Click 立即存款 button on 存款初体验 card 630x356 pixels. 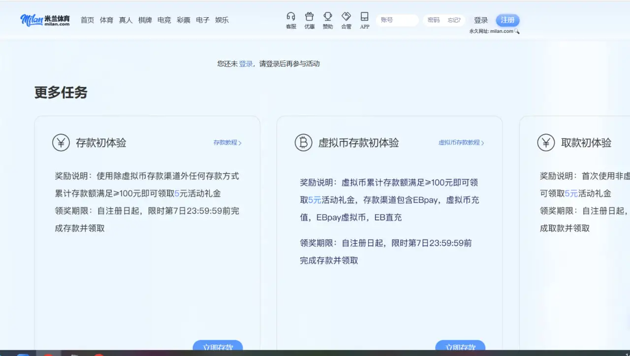pos(218,346)
